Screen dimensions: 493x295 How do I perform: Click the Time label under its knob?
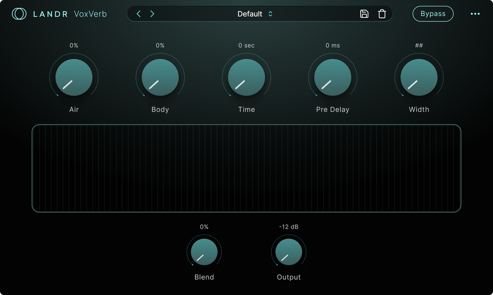(x=246, y=110)
